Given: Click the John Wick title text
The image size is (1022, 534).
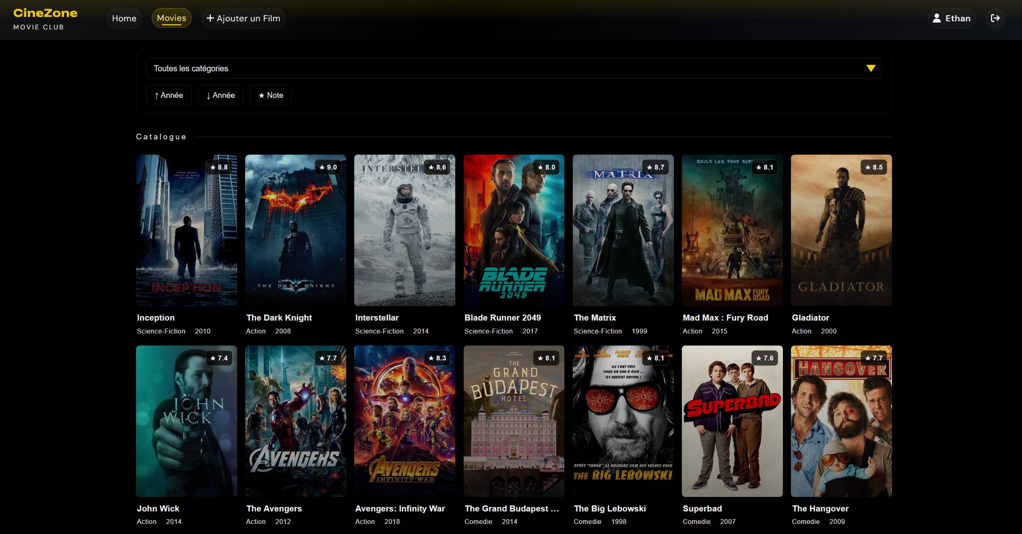Looking at the screenshot, I should 158,509.
